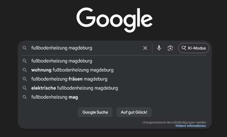Viewport: 227px width, 137px height.
Task: Open Google Lens image search icon
Action: [170, 48]
